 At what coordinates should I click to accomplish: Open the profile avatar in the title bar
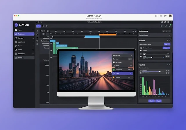pyautogui.click(x=170, y=16)
